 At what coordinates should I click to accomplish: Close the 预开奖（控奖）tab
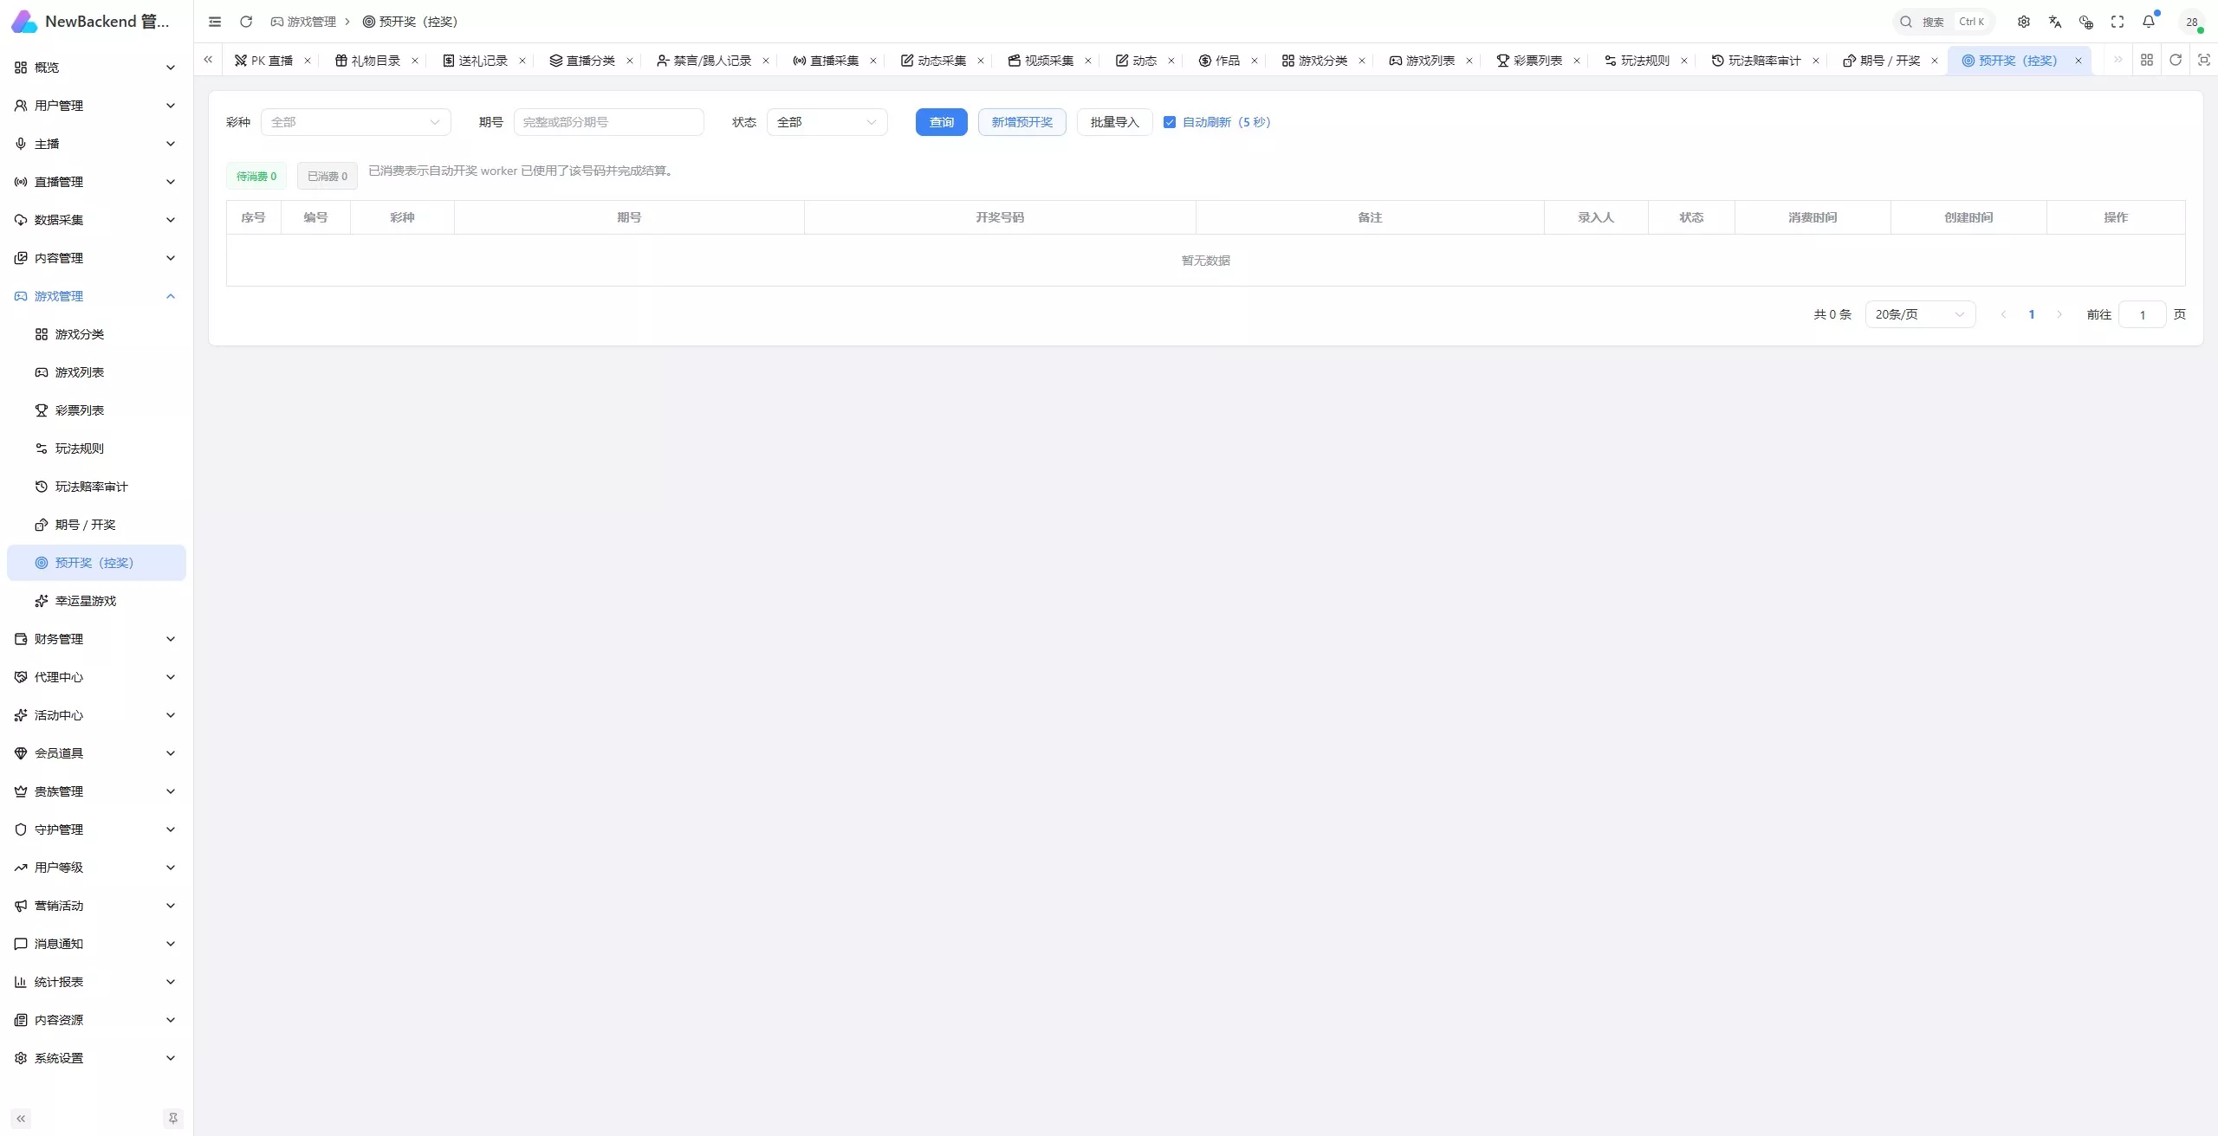tap(2079, 61)
